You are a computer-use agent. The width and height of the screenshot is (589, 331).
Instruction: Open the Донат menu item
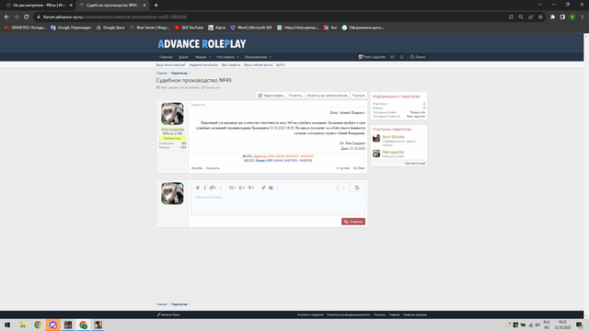coord(184,57)
